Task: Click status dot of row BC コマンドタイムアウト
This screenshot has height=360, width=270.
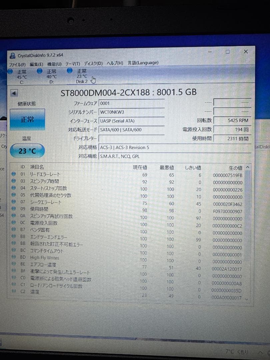Action: point(14,250)
